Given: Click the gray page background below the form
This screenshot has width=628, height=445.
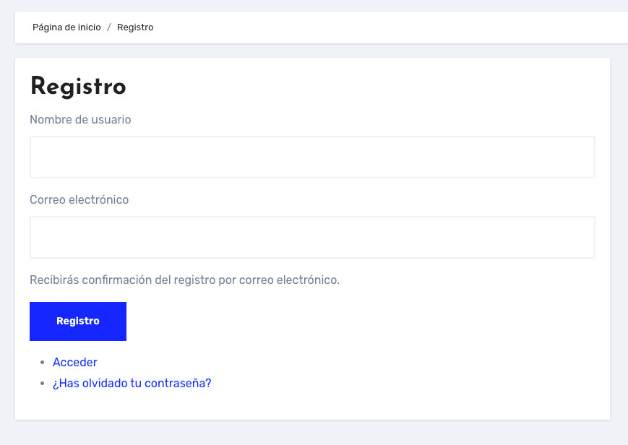Looking at the screenshot, I should (312, 433).
